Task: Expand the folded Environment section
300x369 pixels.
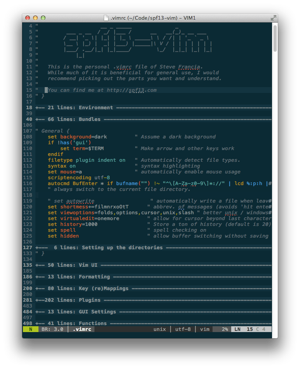Action: point(153,108)
